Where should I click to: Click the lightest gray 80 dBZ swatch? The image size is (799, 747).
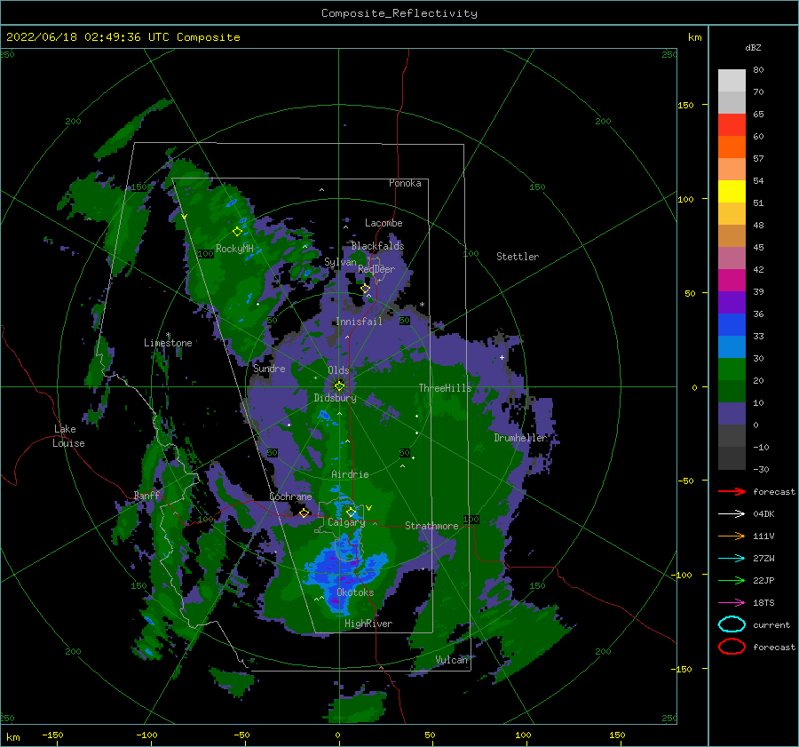point(732,80)
